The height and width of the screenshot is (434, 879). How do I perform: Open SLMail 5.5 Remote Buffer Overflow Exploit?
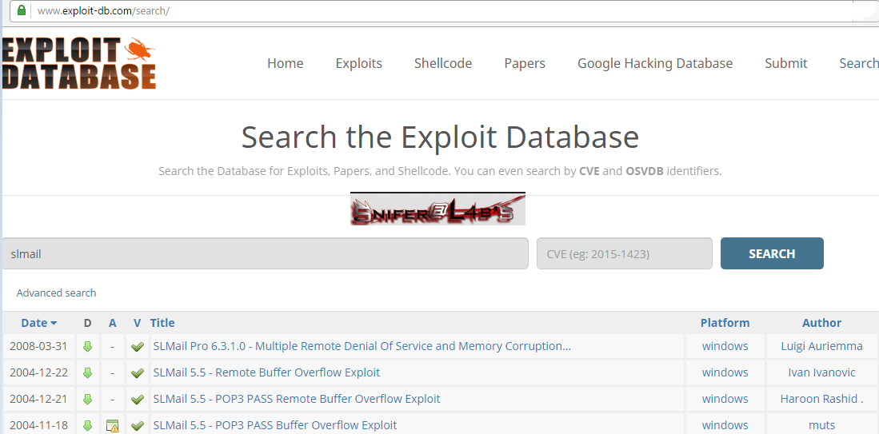coord(266,372)
